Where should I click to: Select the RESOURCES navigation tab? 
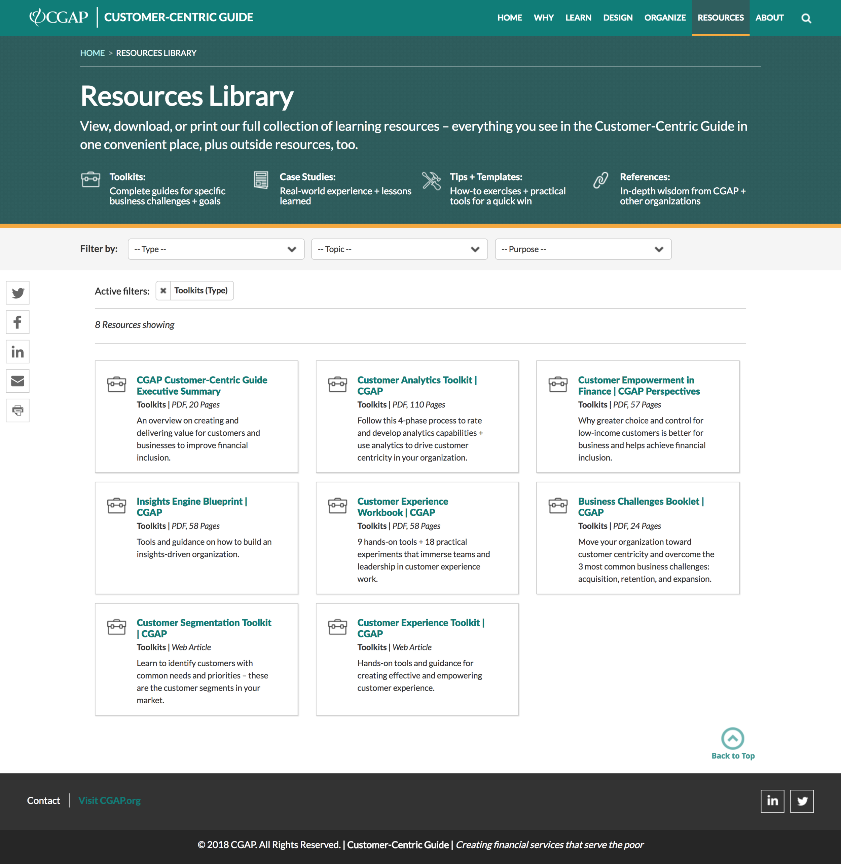tap(721, 18)
